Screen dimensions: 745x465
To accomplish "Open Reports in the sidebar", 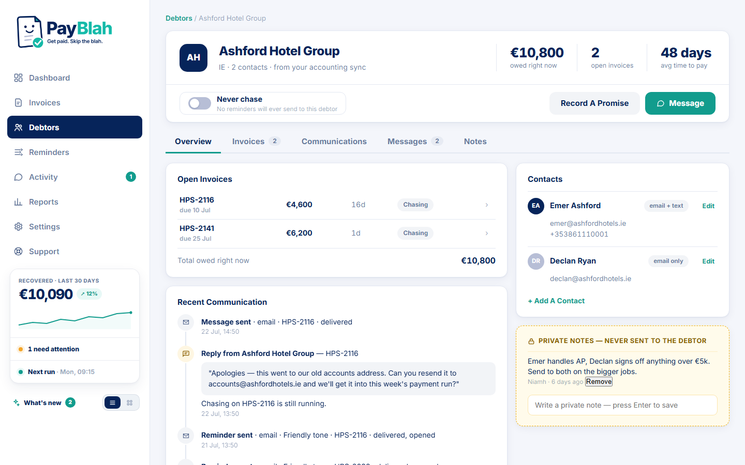I will tap(74, 202).
